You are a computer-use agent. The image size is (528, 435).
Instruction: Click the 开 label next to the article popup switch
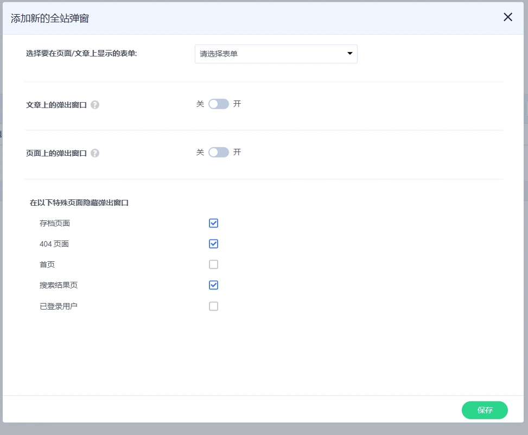pyautogui.click(x=237, y=104)
